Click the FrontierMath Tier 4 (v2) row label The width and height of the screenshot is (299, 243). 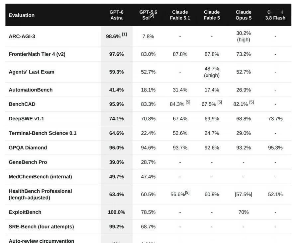[x=37, y=54]
